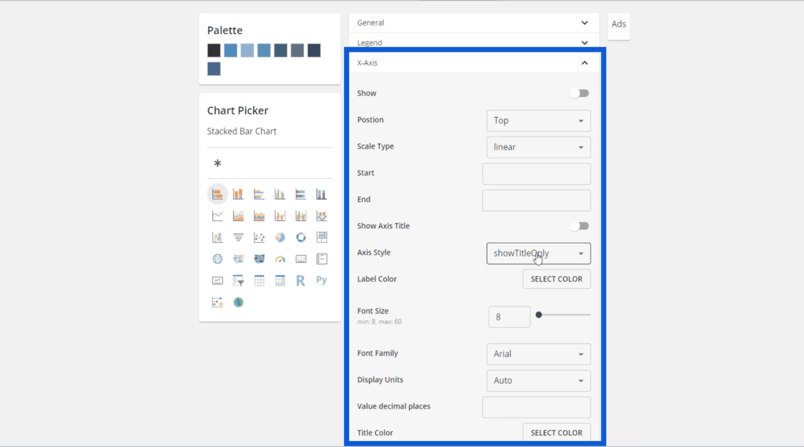
Task: Select the globe map visual icon
Action: pos(217,259)
